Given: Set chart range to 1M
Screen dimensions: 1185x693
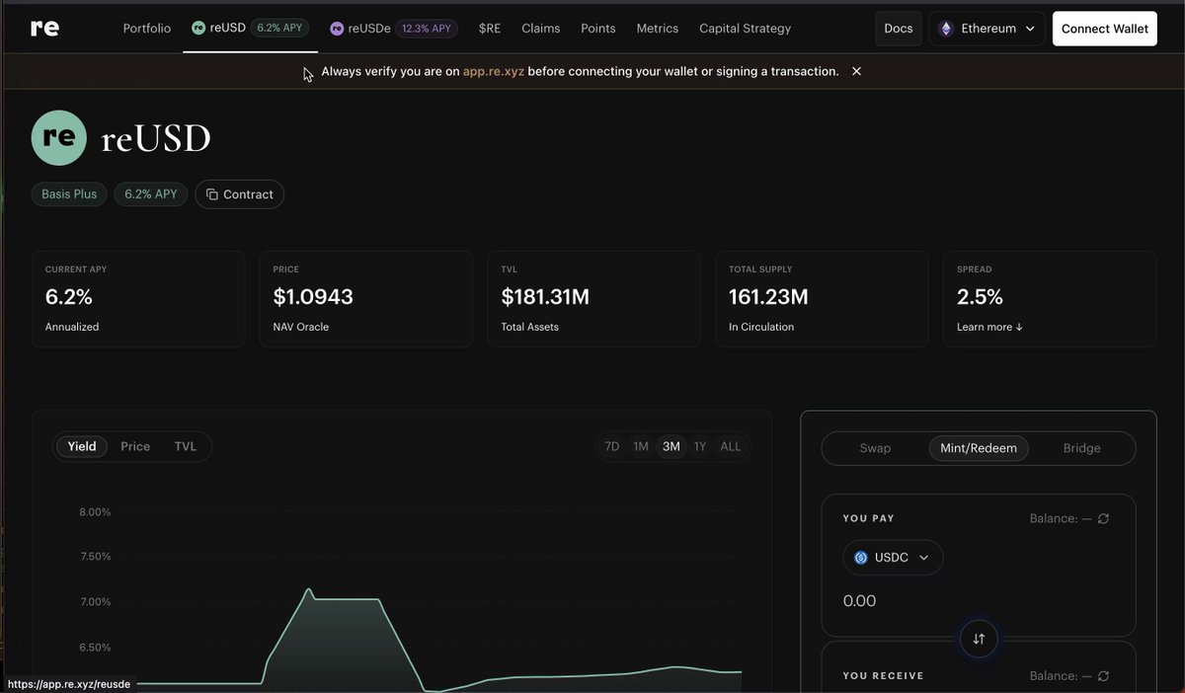Looking at the screenshot, I should [641, 446].
